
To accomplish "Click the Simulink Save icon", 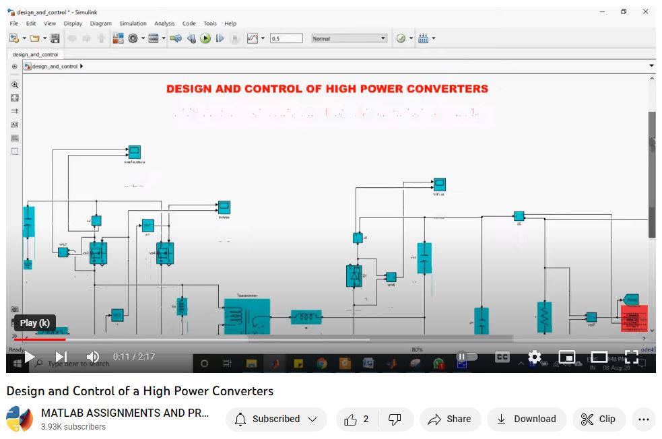I will pyautogui.click(x=55, y=39).
